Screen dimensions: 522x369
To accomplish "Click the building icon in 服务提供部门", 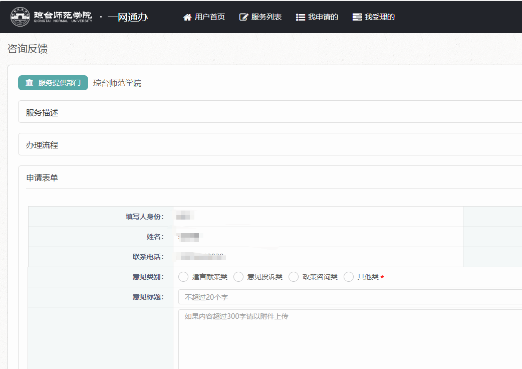I will tap(30, 83).
